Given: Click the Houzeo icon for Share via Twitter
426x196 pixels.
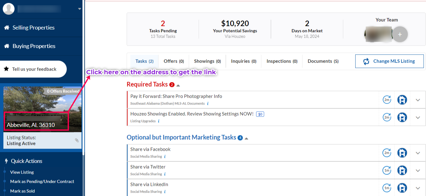Looking at the screenshot, I should click(x=402, y=170).
